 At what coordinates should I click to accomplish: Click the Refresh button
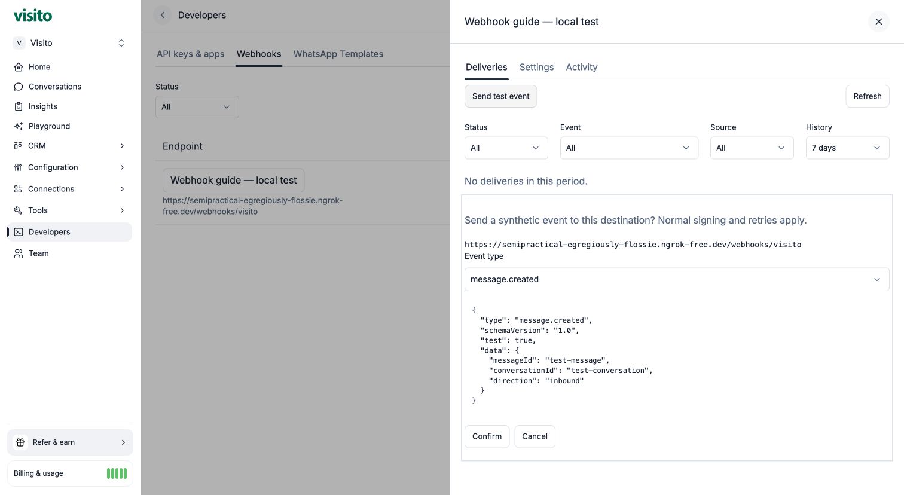[x=868, y=96]
